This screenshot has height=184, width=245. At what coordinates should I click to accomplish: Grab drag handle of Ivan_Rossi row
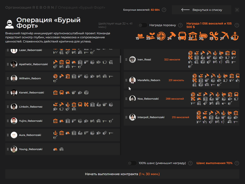pyautogui.click(x=126, y=60)
